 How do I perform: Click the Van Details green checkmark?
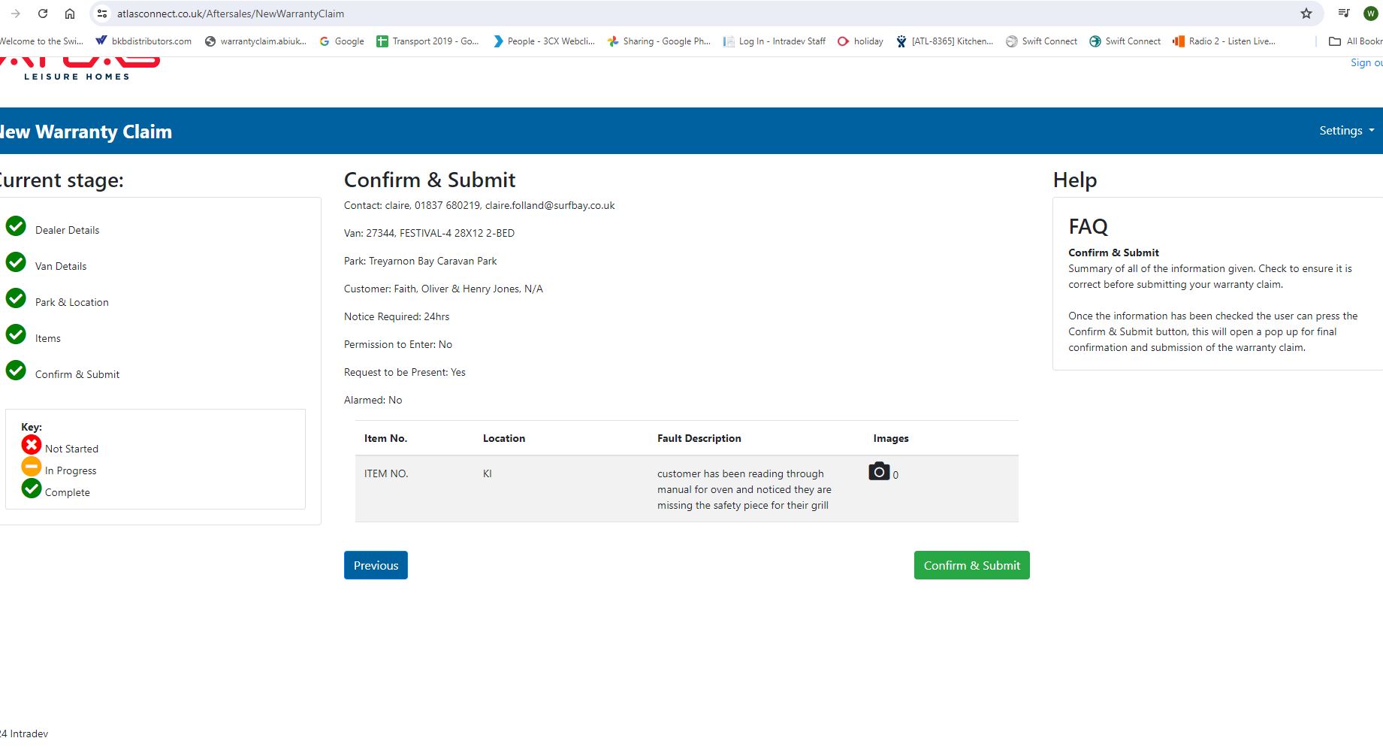(x=16, y=262)
